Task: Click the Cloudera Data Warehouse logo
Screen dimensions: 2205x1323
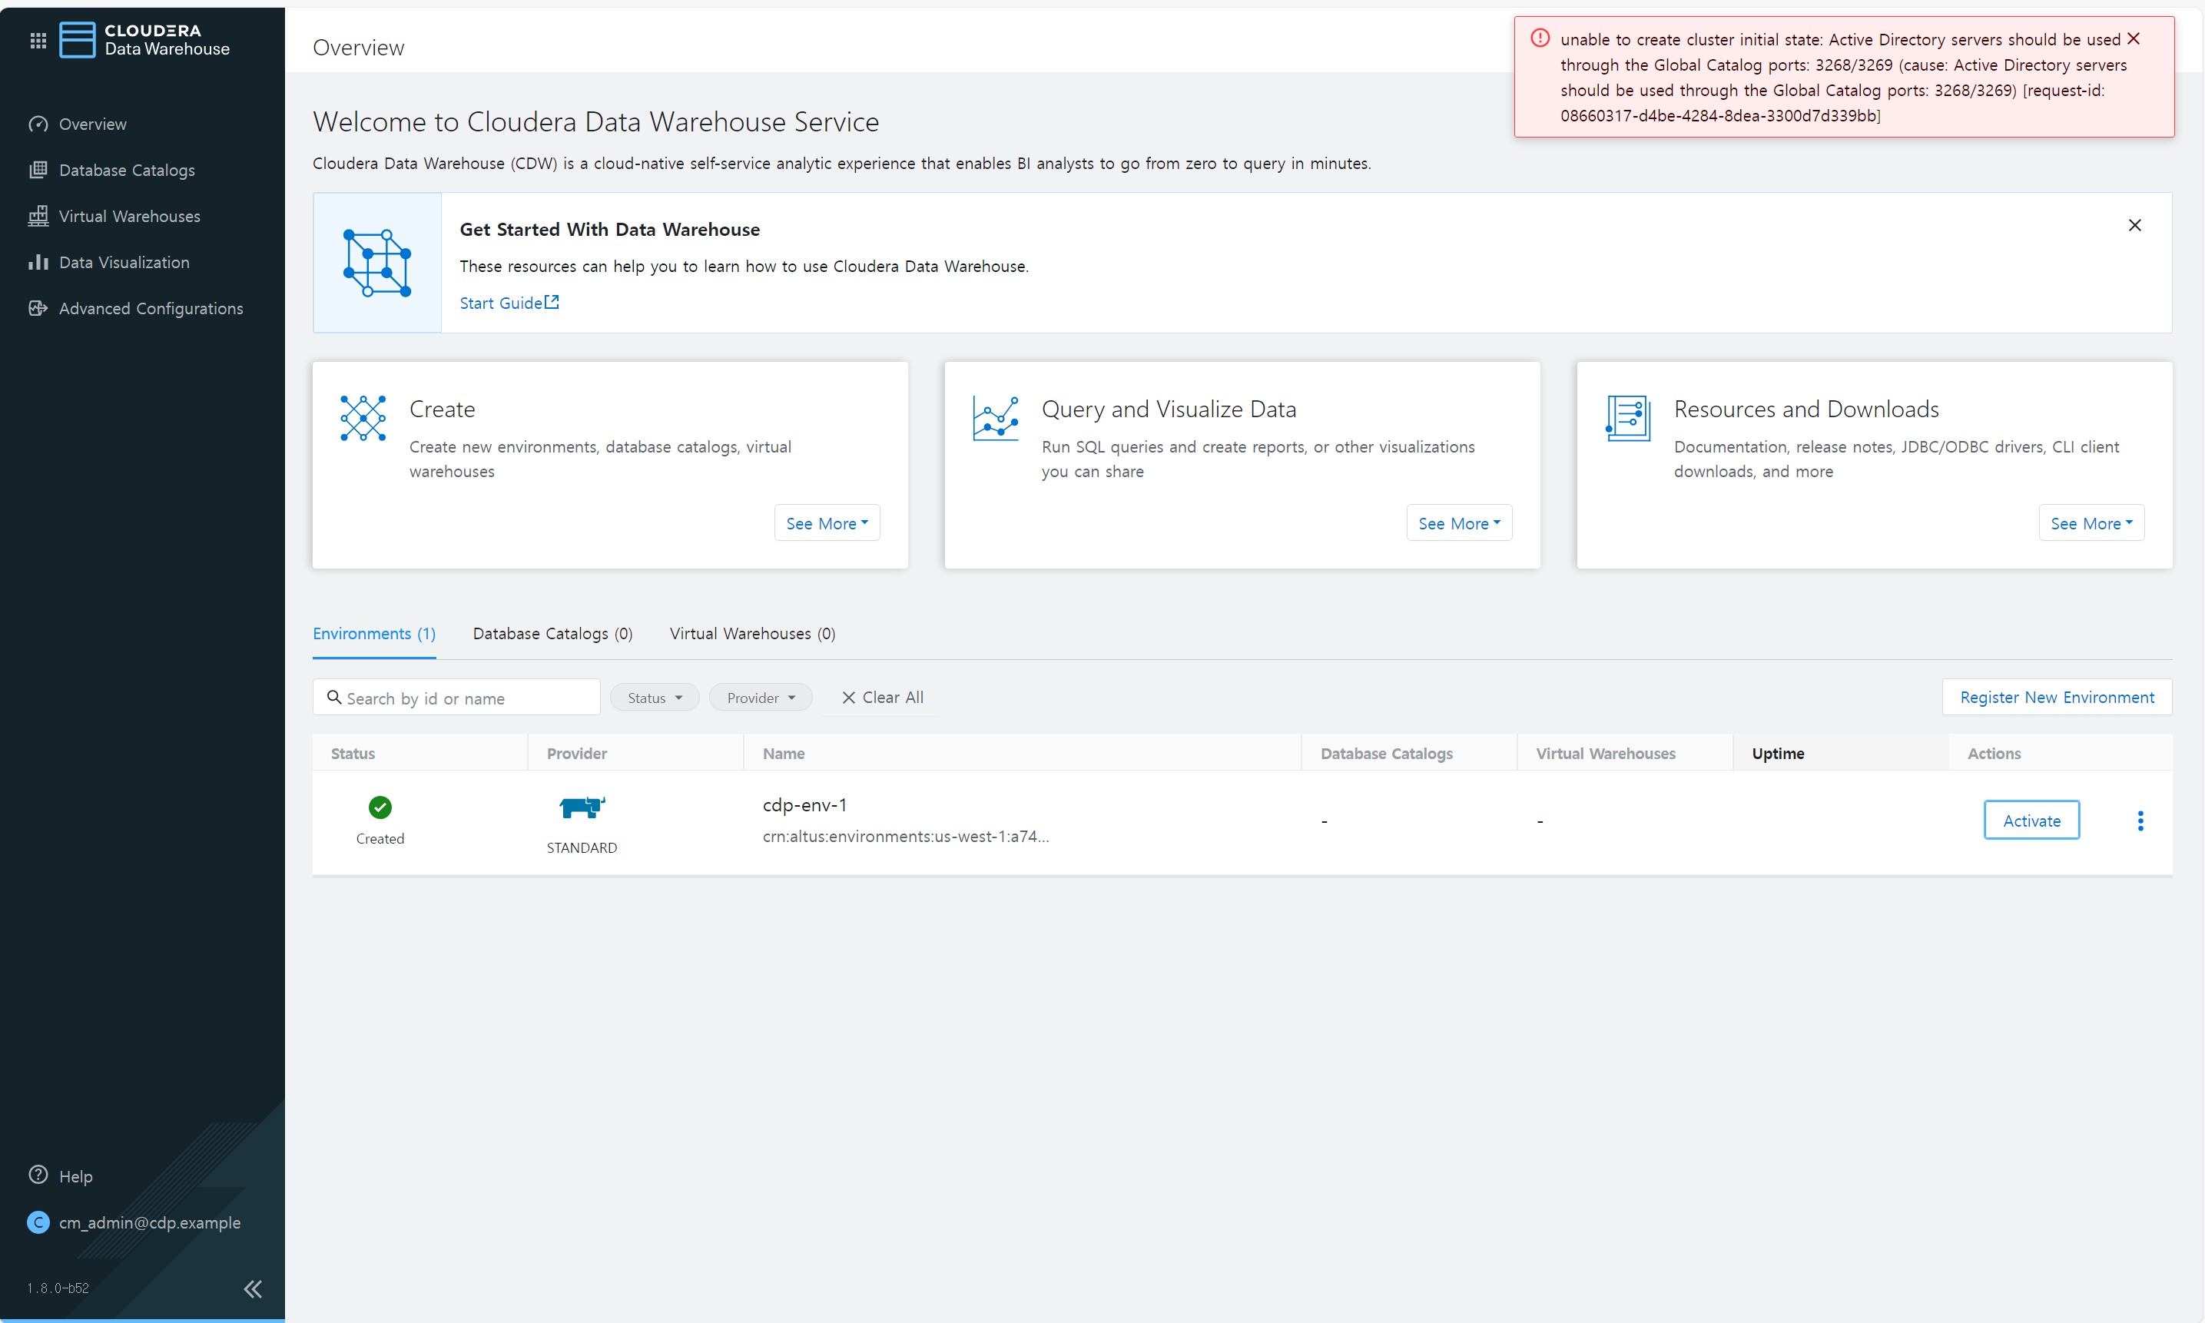Action: click(145, 40)
